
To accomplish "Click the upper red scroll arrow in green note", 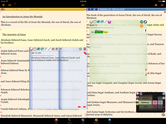I will pyautogui.click(x=146, y=70).
